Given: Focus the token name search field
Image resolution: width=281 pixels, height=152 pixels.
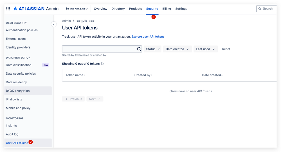Looking at the screenshot, I should (x=102, y=49).
